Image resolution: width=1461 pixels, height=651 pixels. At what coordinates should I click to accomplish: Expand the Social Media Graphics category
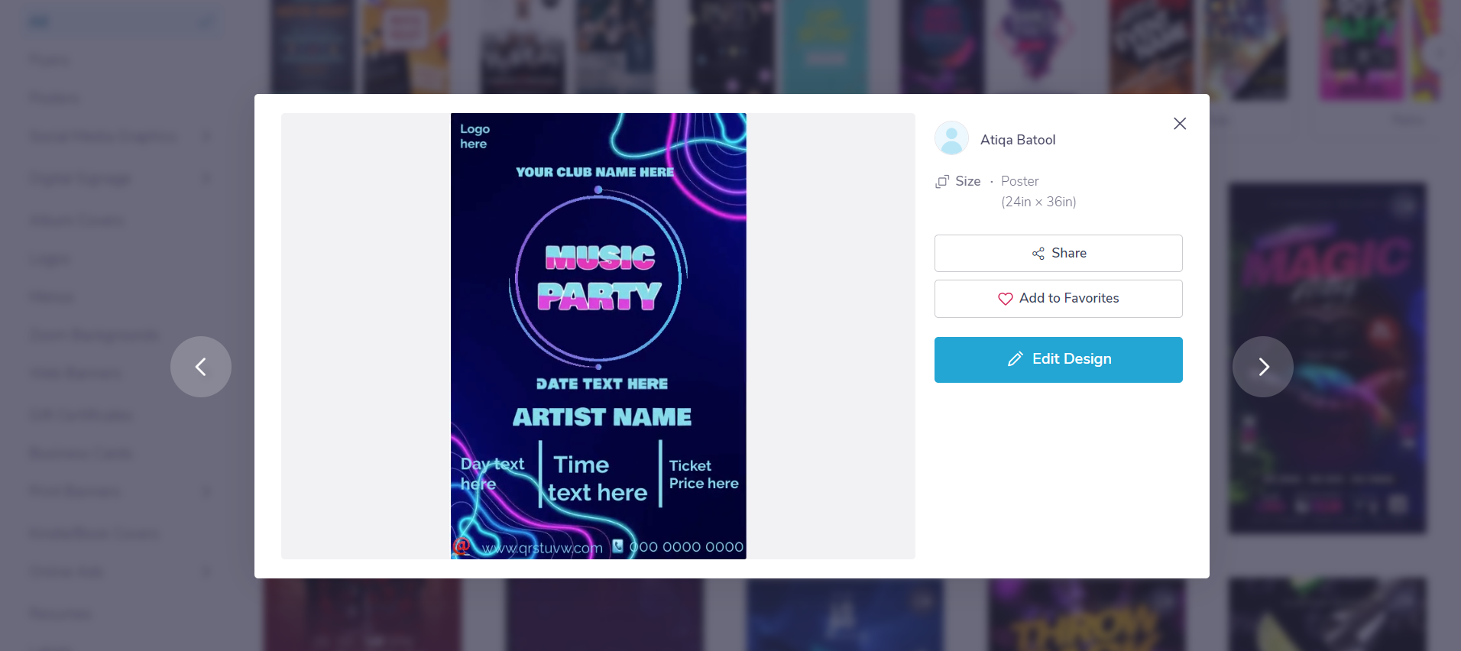(x=206, y=137)
